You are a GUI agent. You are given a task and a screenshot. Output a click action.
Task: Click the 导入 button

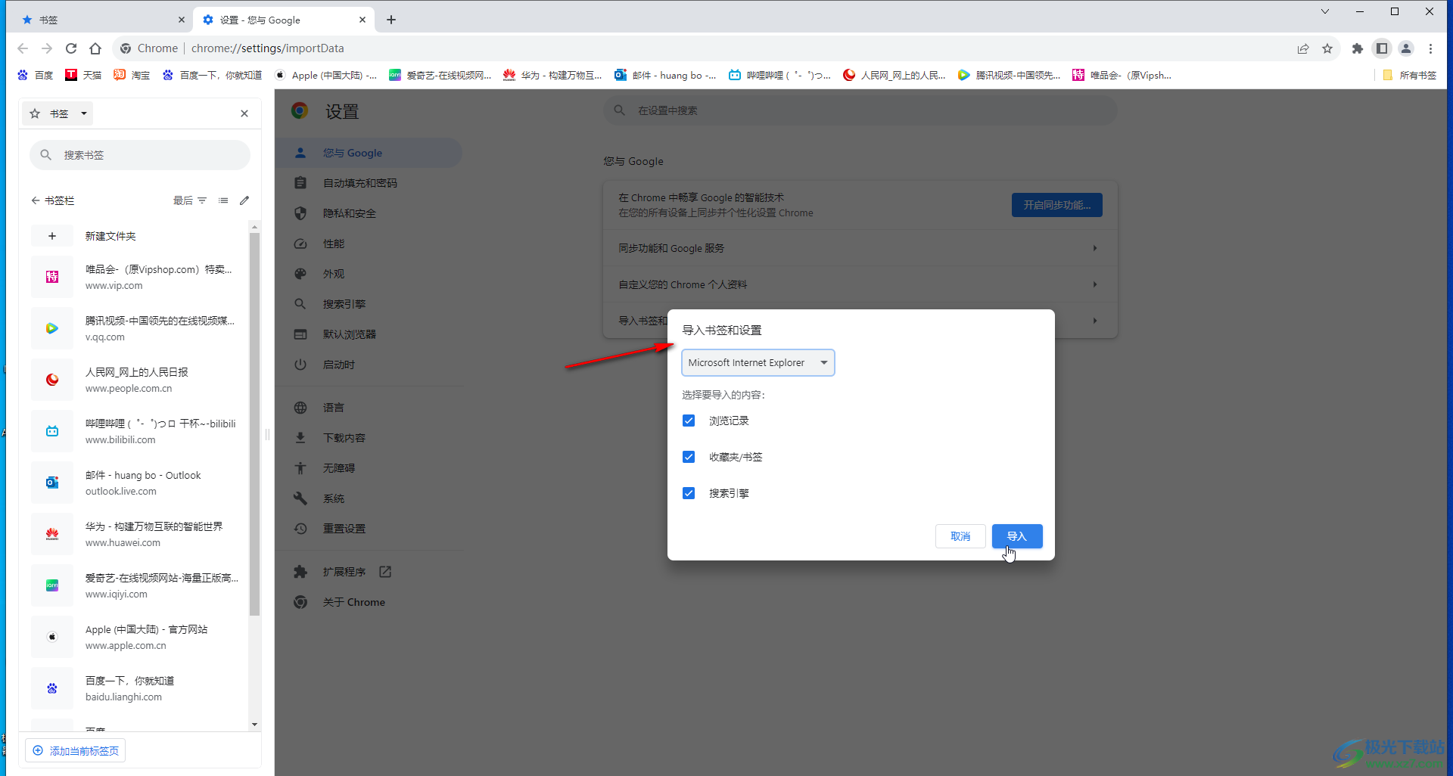coord(1017,536)
